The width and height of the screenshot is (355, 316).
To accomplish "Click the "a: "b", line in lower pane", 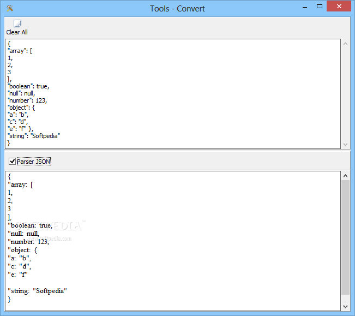I will [x=20, y=258].
